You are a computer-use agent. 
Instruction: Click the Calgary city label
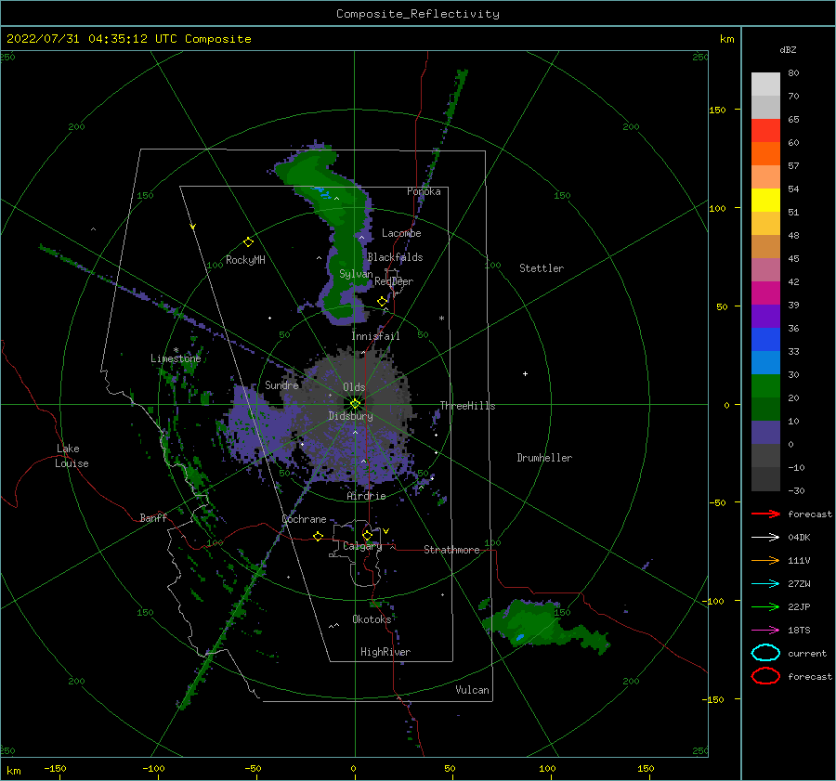[x=362, y=546]
